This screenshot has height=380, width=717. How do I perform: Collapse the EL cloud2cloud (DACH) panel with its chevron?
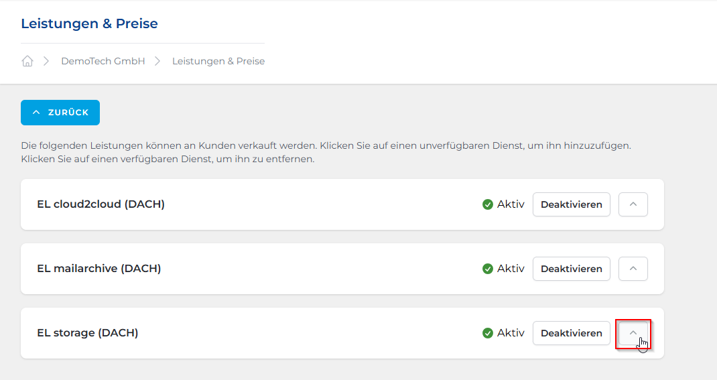coord(633,204)
